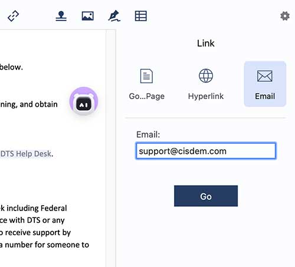295x267 pixels.
Task: Click the document page icon
Action: [x=146, y=76]
